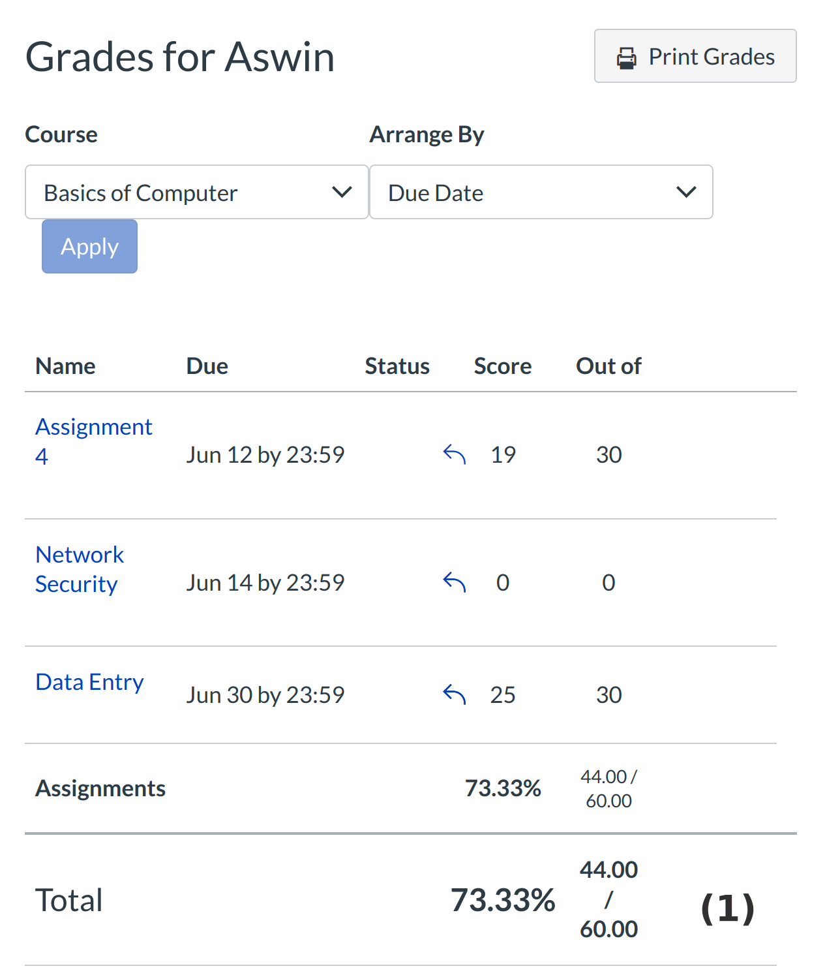Screen dimensions: 825x979
Task: Expand the Course dropdown chevron
Action: coord(342,193)
